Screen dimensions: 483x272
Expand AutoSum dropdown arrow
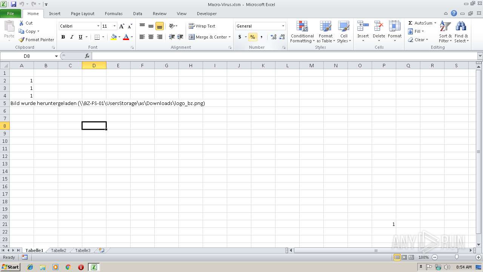point(435,23)
